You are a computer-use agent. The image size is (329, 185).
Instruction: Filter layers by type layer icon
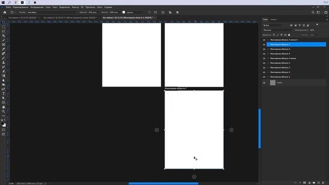(x=300, y=25)
